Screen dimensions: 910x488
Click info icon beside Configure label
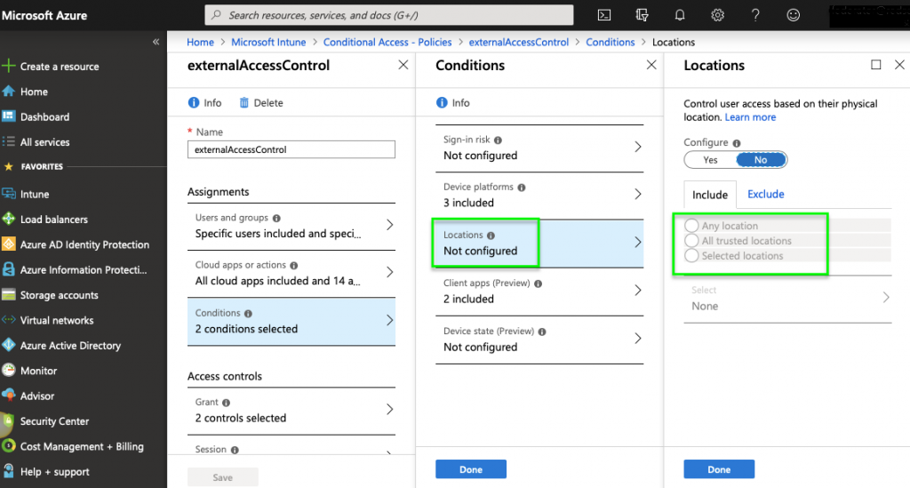click(x=737, y=143)
